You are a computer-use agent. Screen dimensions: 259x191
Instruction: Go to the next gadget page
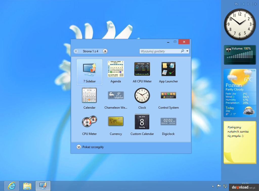click(105, 51)
